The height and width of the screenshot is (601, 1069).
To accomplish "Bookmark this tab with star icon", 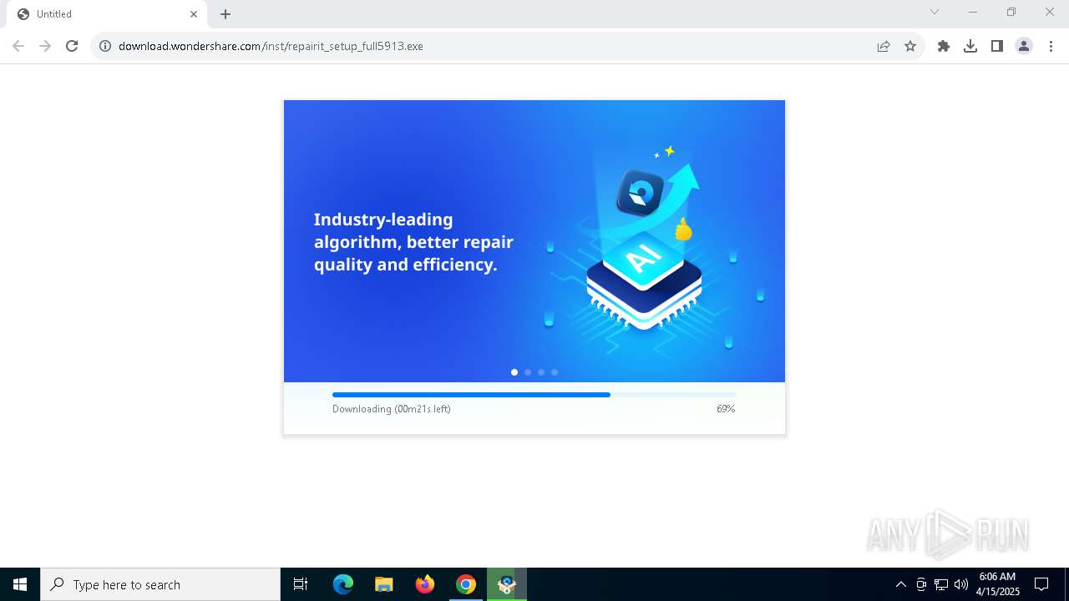I will click(x=910, y=46).
